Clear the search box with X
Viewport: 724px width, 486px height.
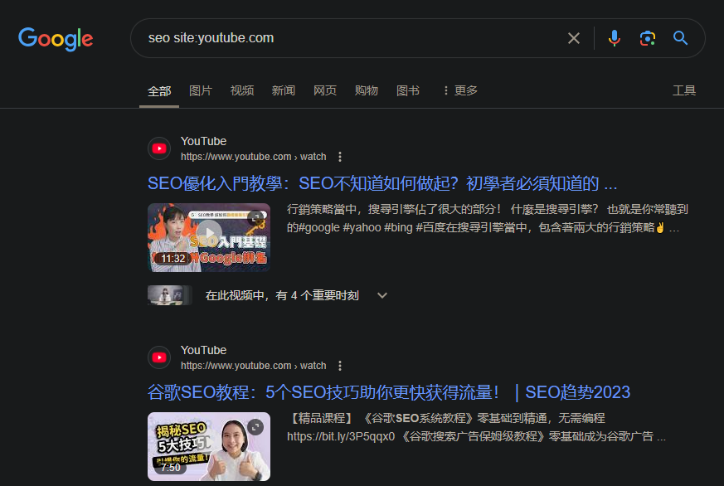point(573,38)
